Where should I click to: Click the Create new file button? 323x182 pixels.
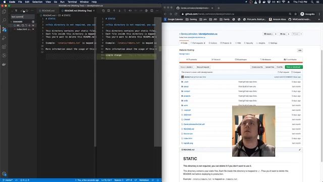click(257, 67)
